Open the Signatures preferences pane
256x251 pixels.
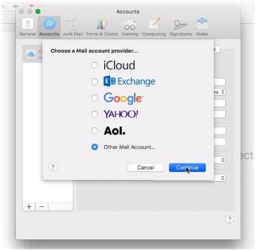(181, 27)
